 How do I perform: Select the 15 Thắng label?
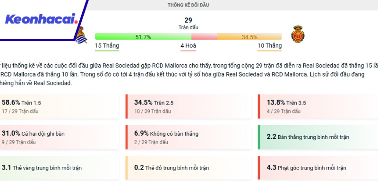(x=107, y=46)
